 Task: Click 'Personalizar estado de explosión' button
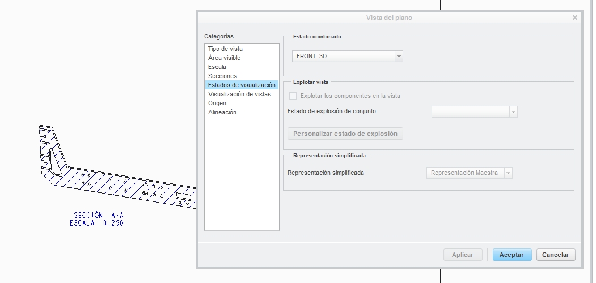(345, 134)
